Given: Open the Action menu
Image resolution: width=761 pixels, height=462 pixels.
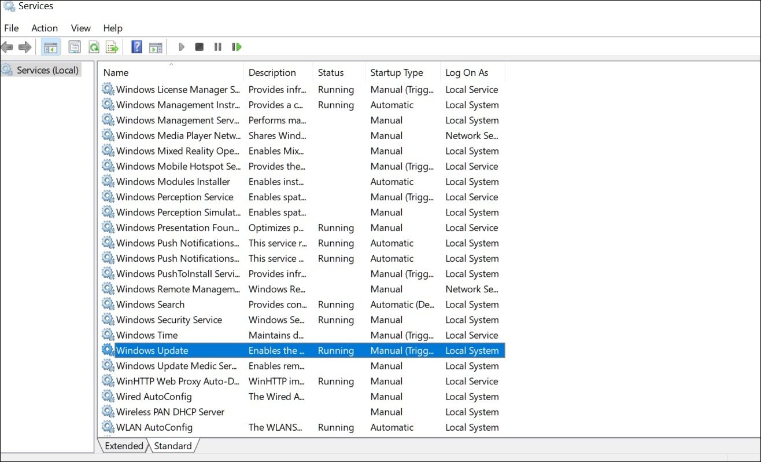Looking at the screenshot, I should click(45, 28).
